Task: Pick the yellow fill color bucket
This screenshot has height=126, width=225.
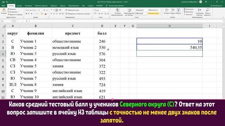Action: coord(41,14)
